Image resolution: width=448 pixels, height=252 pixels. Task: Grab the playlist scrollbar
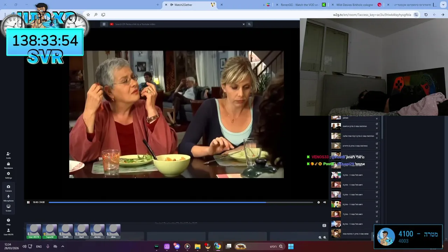[x=382, y=128]
